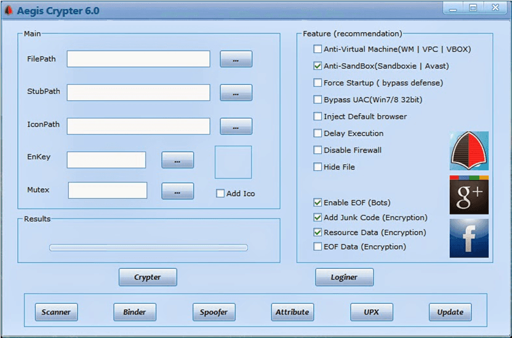This screenshot has height=338, width=512.
Task: Maximize the Aegis Crypter window
Action: [473, 8]
